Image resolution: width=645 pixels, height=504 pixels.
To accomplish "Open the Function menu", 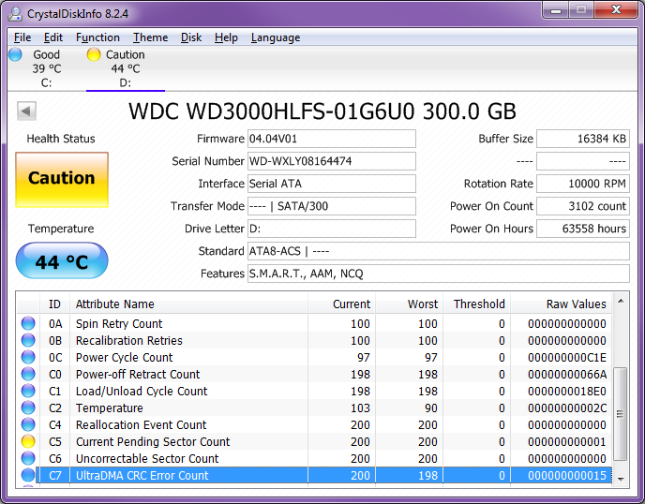I will pos(97,37).
